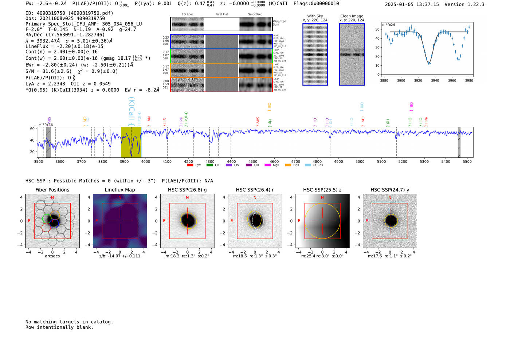Click the orange HeII legend swatch

288,165
